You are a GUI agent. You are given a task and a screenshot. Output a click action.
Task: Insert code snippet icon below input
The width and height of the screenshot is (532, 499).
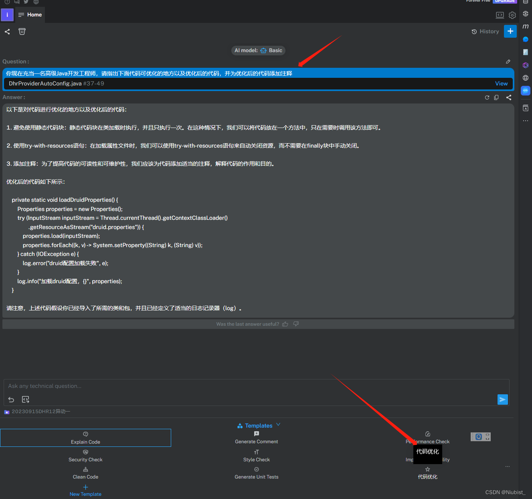[x=26, y=400]
